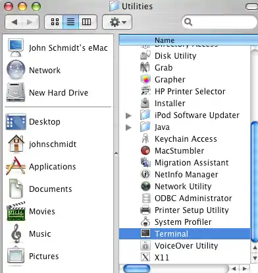Image resolution: width=258 pixels, height=273 pixels.
Task: Click the vertical scrollbar thumb
Action: click(x=254, y=181)
